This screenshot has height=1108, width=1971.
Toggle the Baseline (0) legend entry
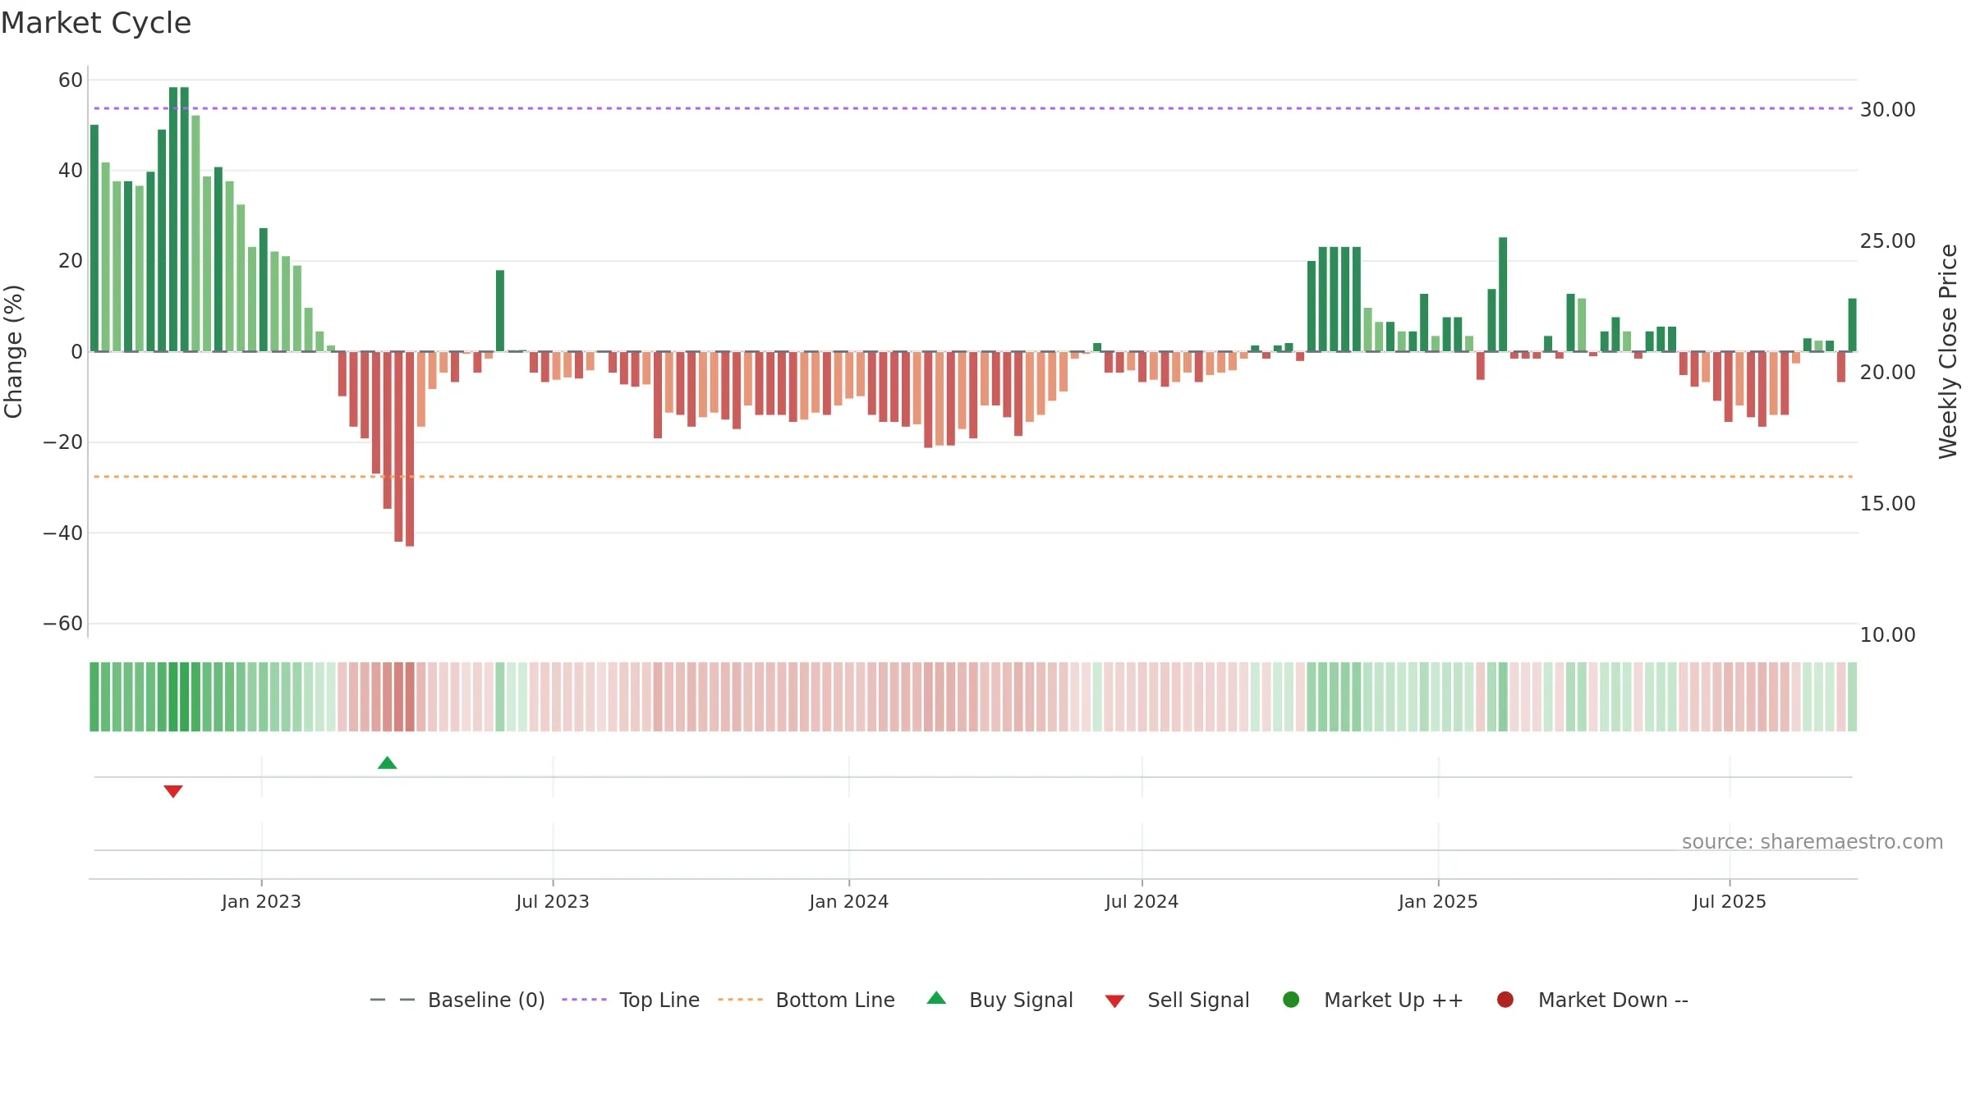tap(457, 1000)
